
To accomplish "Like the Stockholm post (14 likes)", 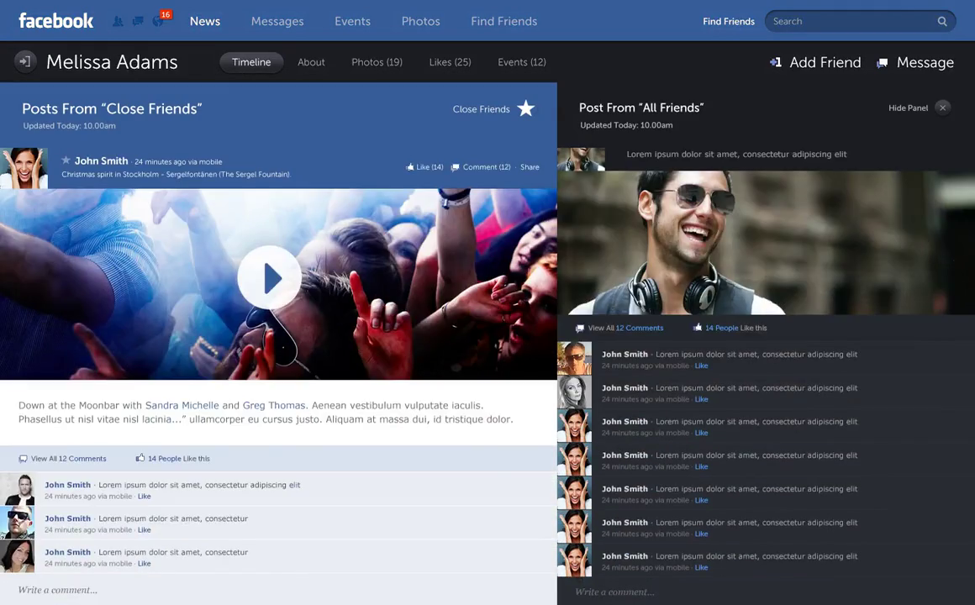I will tap(424, 167).
